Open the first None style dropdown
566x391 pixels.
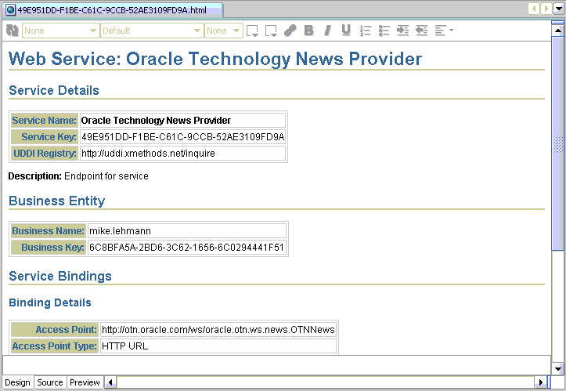(60, 31)
